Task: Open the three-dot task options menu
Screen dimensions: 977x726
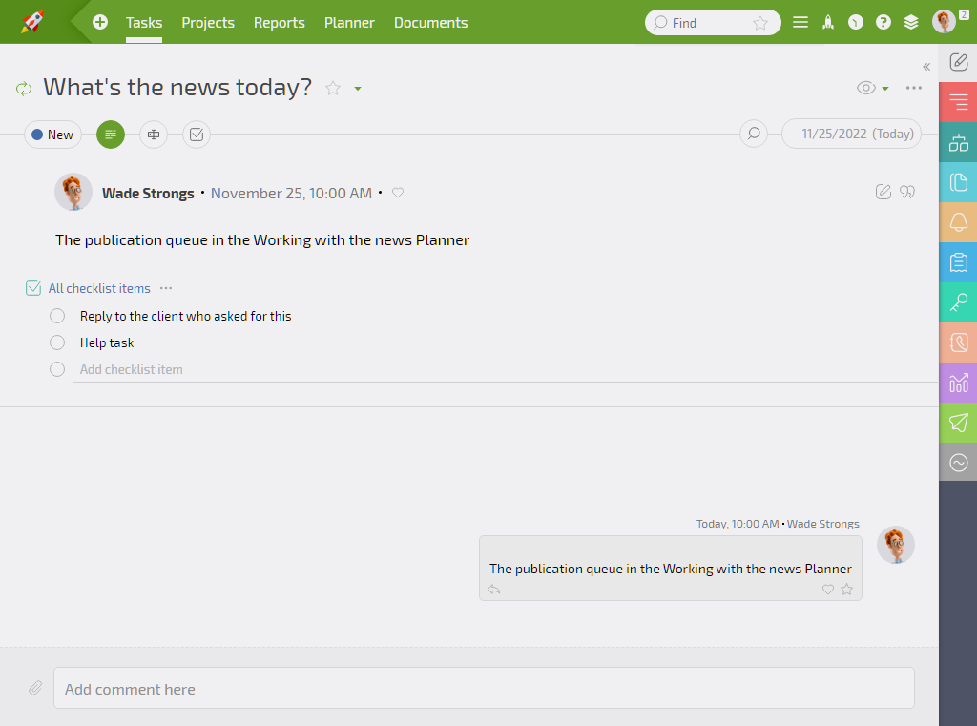Action: pyautogui.click(x=914, y=88)
